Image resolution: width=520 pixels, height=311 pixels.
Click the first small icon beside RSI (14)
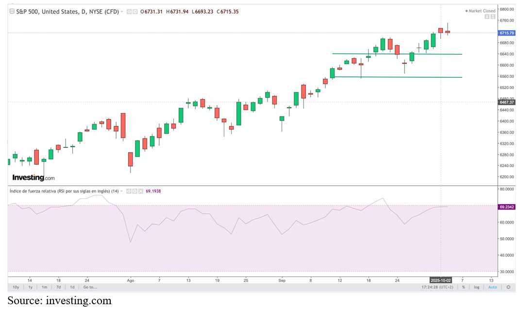(129, 191)
